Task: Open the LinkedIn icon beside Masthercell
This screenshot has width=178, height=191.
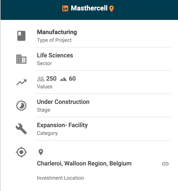Action: click(65, 8)
